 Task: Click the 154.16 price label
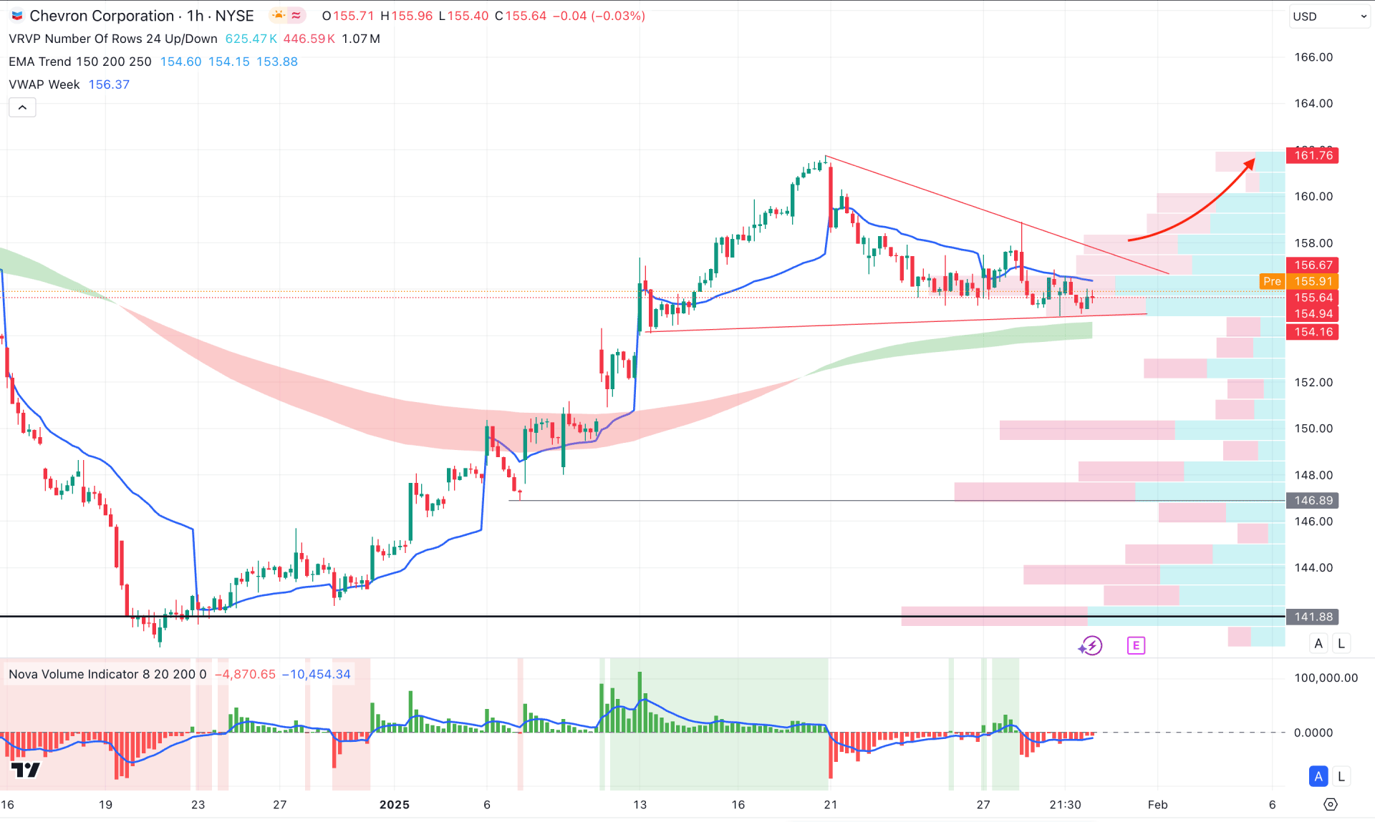pyautogui.click(x=1313, y=332)
